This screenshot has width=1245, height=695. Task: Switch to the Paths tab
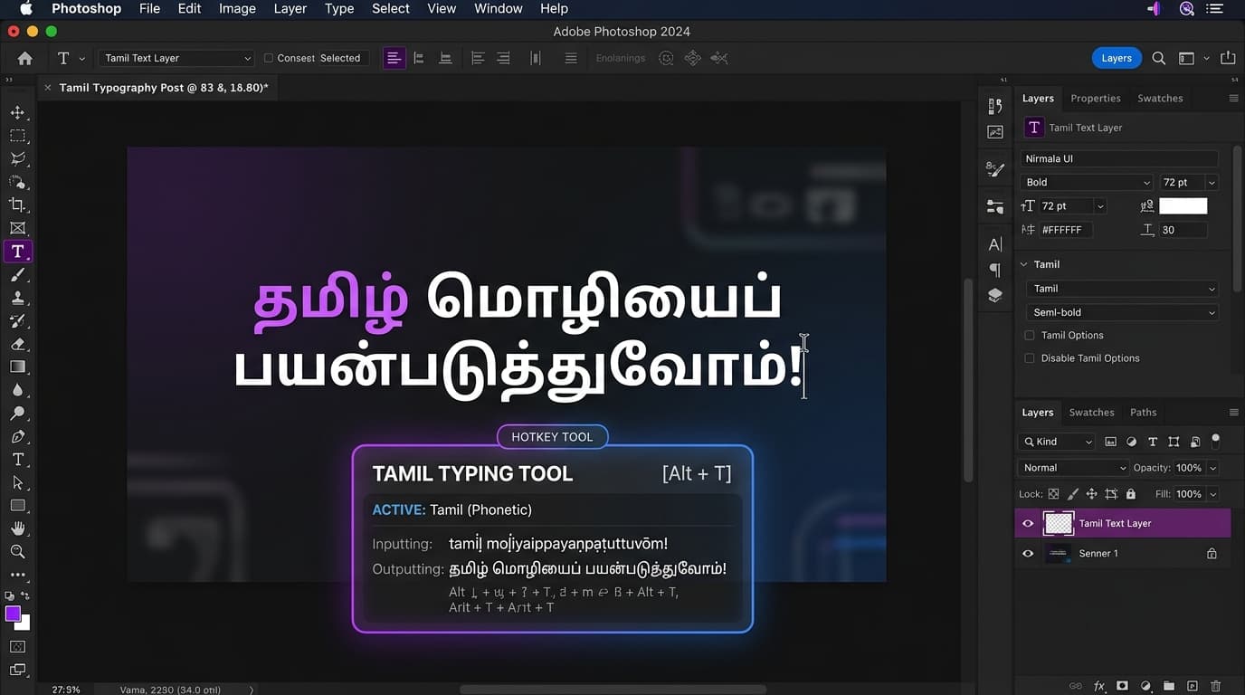click(x=1143, y=412)
